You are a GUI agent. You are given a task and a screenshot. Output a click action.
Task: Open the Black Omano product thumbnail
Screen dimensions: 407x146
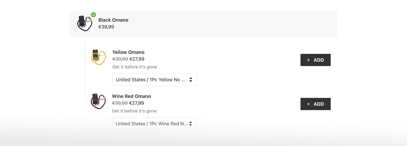pos(84,23)
